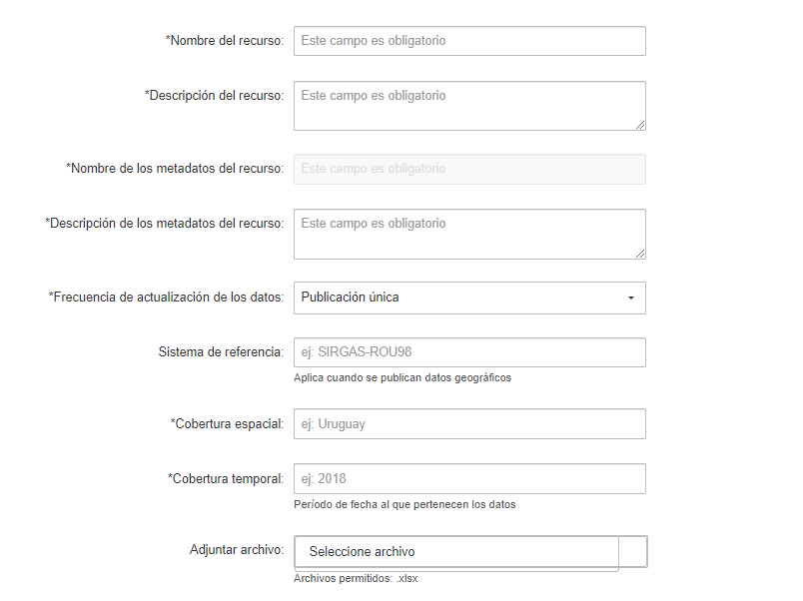The image size is (803, 601).
Task: Click the Cobertura temporal label
Action: click(226, 479)
